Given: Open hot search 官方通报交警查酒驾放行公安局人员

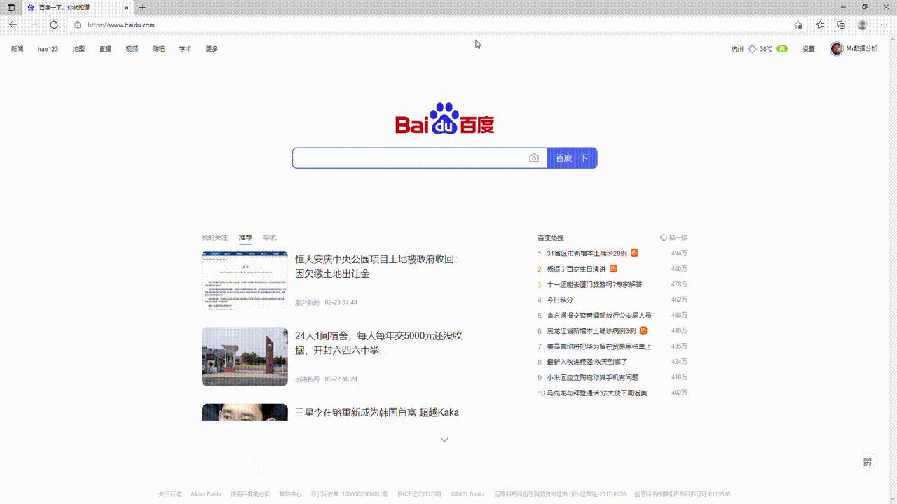Looking at the screenshot, I should pyautogui.click(x=599, y=316).
